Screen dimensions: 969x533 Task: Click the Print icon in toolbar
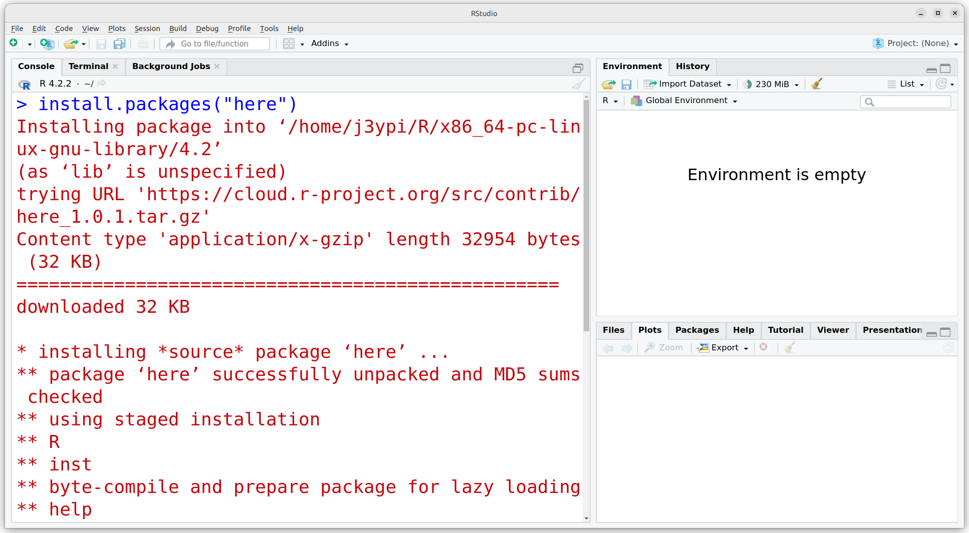click(143, 44)
